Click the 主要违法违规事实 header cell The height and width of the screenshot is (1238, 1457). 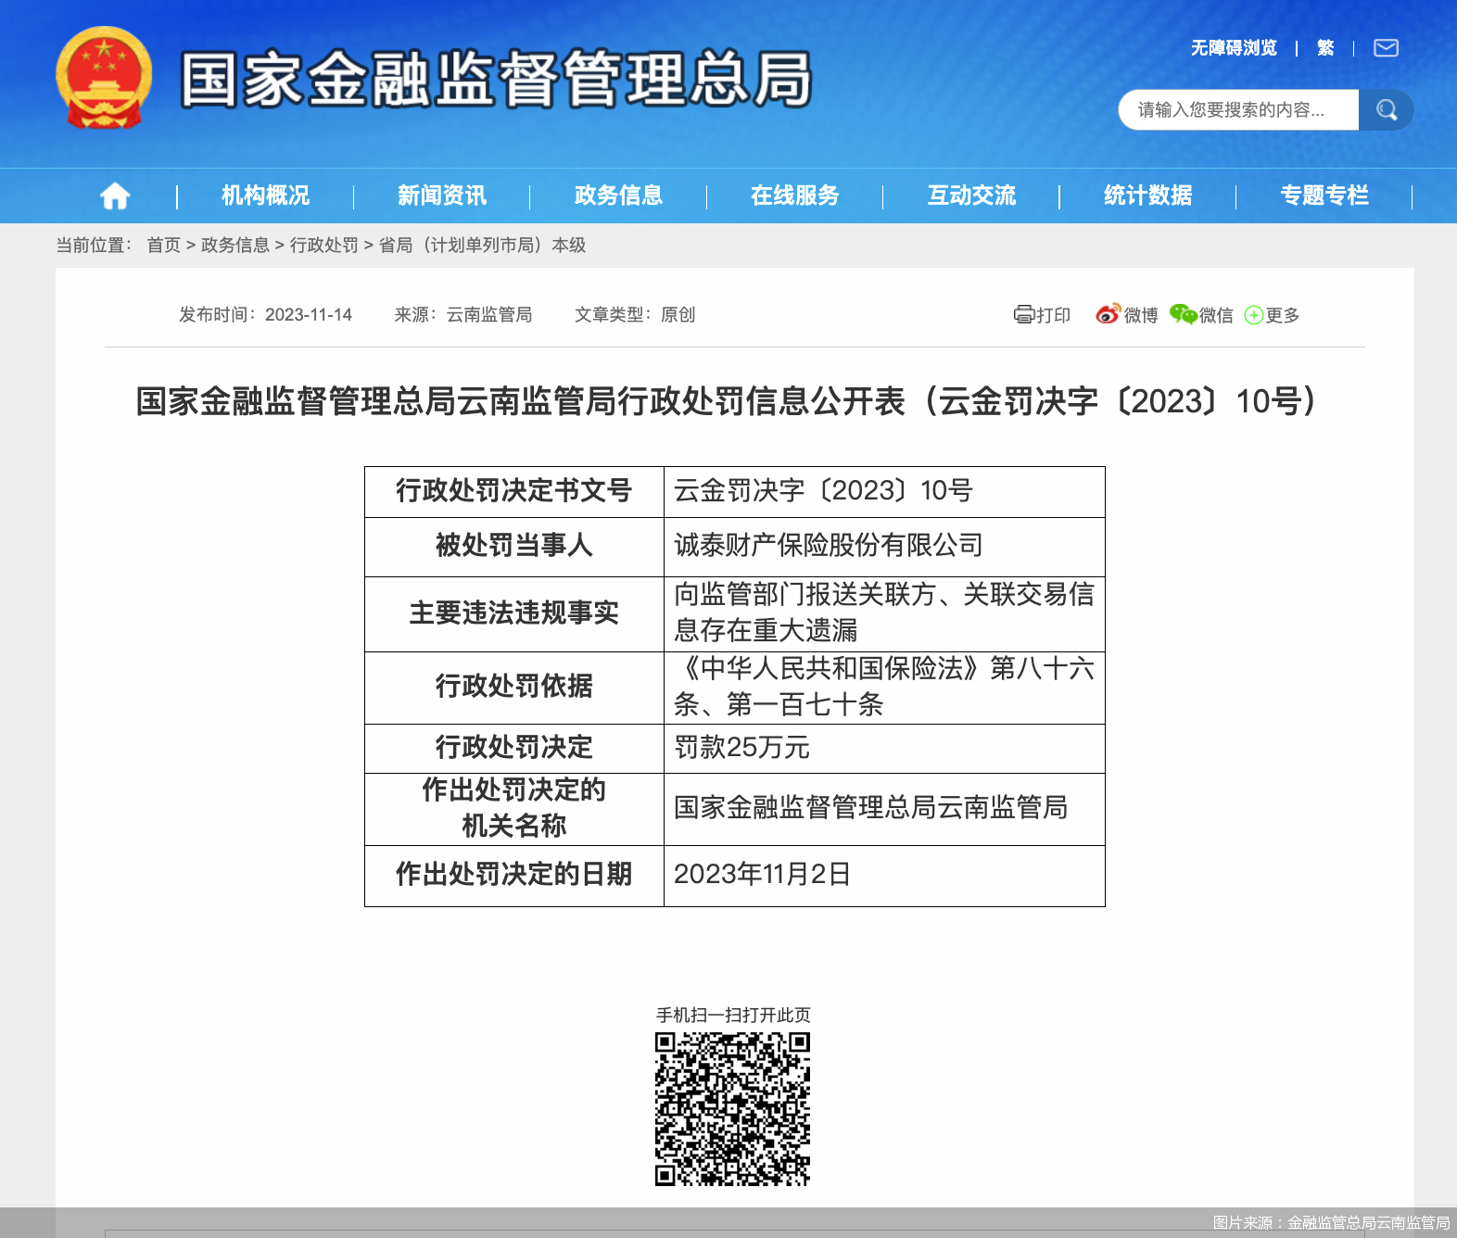(514, 613)
